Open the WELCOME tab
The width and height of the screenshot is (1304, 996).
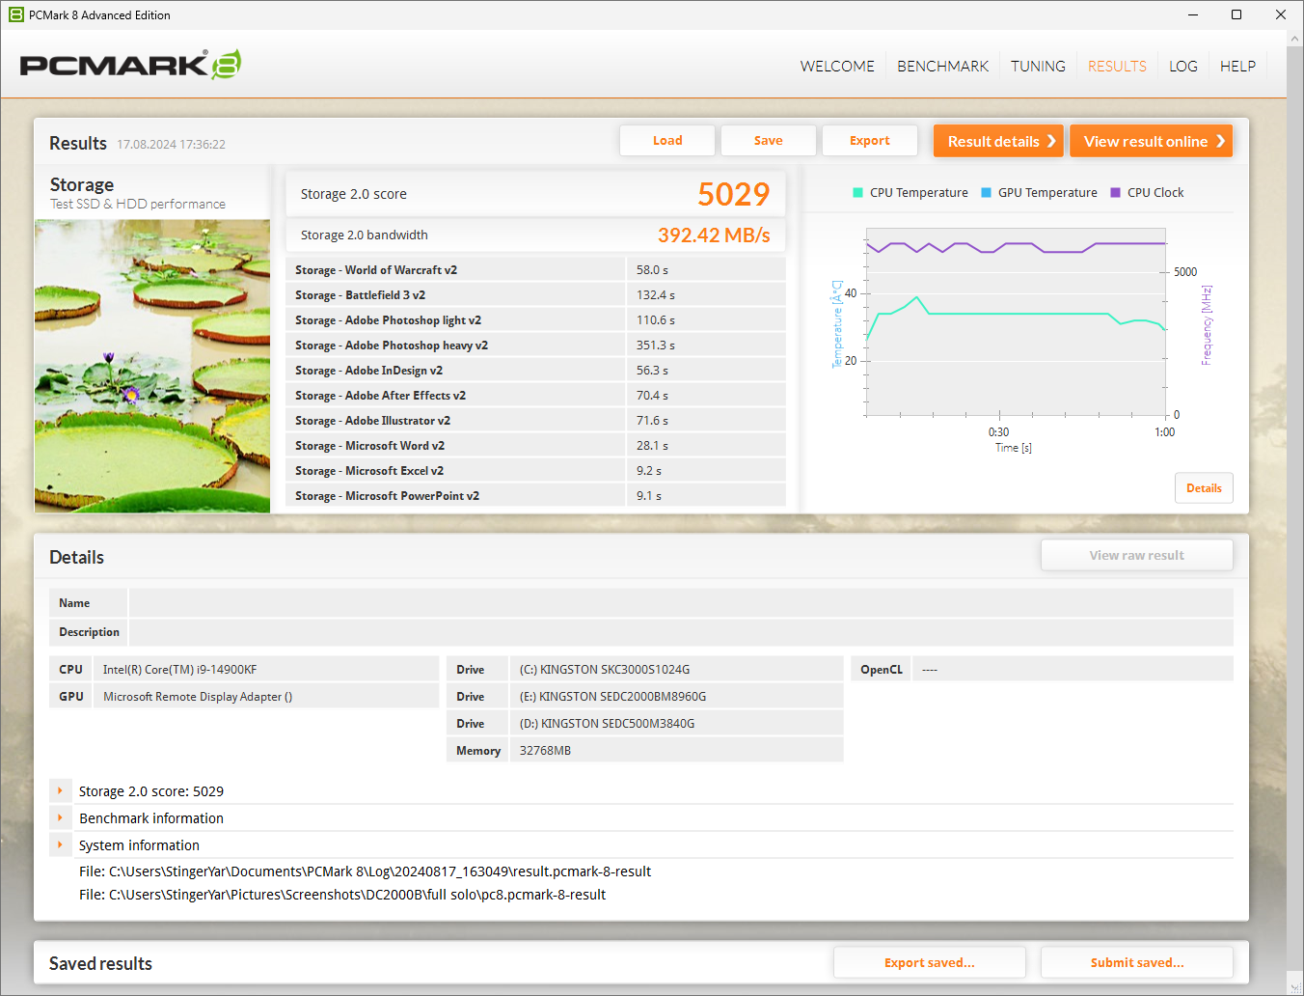point(837,66)
